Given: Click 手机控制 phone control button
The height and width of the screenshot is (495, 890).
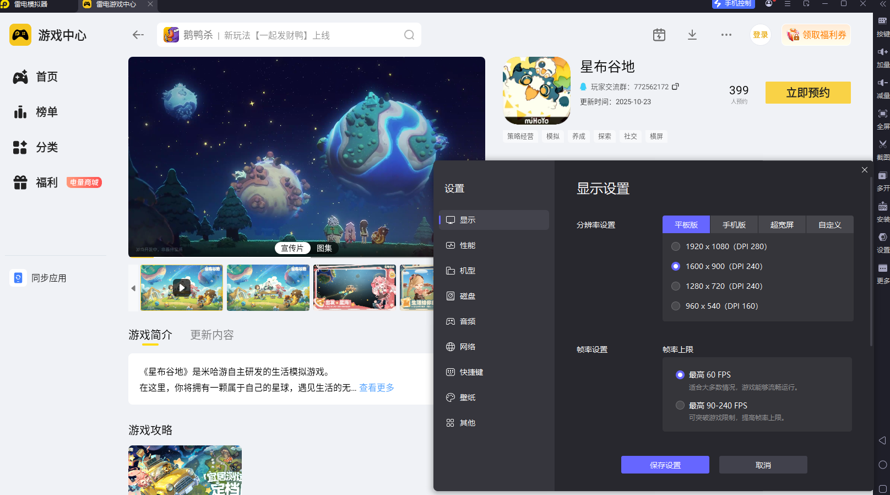Looking at the screenshot, I should pyautogui.click(x=733, y=4).
